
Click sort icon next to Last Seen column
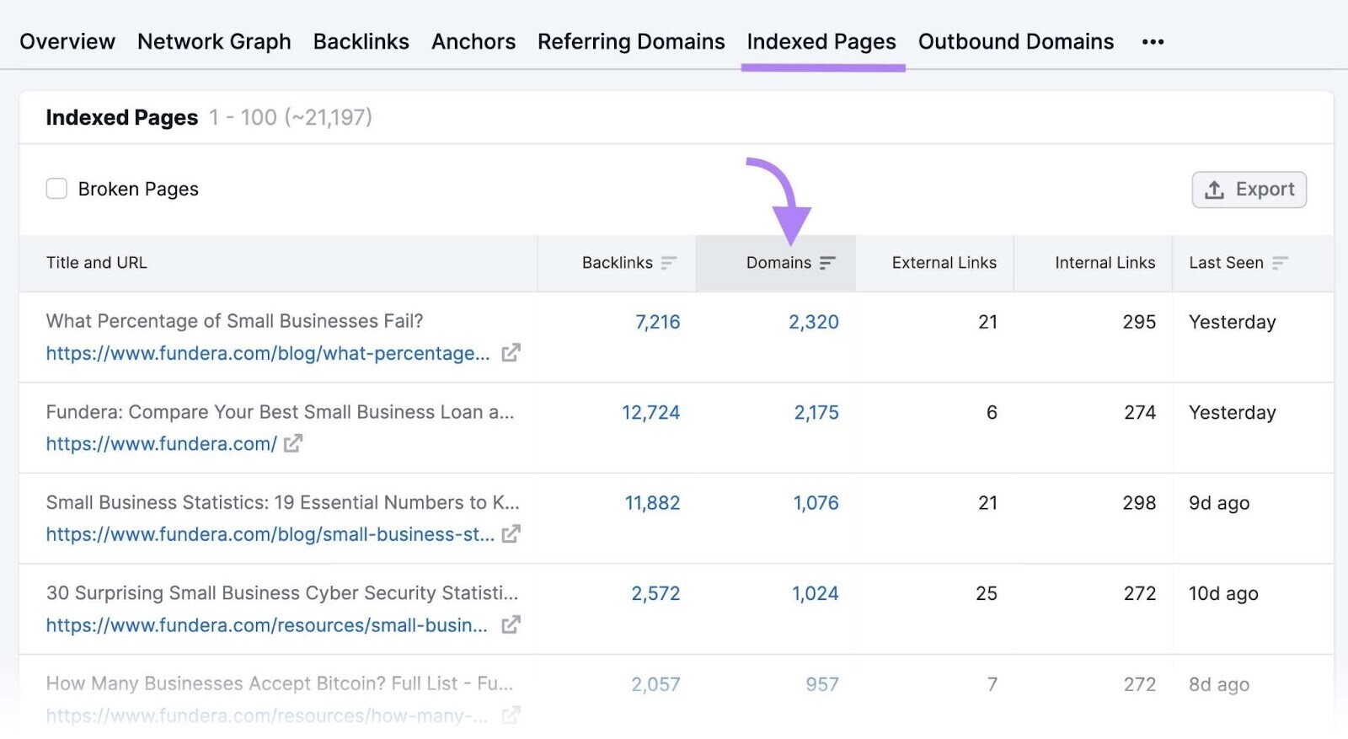click(1280, 263)
